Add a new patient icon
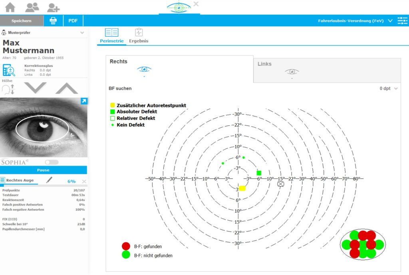Screen dimensions: 409x275 click(x=53, y=8)
